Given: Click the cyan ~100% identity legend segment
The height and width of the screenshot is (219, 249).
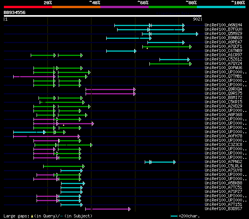Looking at the screenshot, I should [x=221, y=7].
